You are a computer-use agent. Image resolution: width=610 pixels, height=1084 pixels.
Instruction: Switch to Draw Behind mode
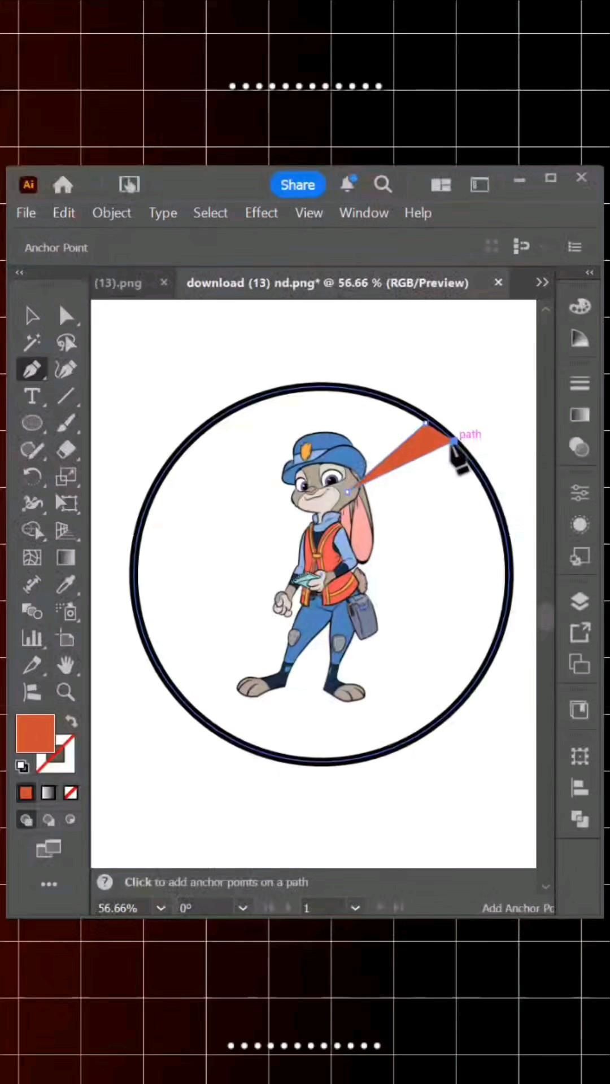[49, 820]
